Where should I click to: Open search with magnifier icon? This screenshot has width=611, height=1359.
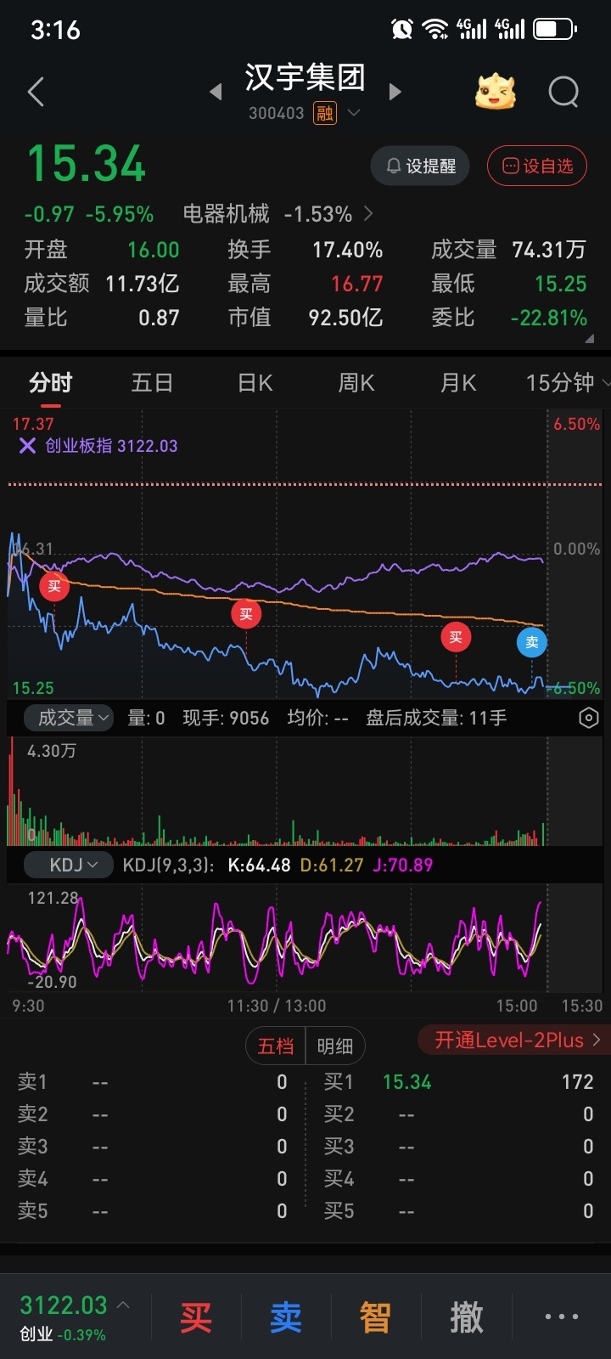pyautogui.click(x=563, y=92)
